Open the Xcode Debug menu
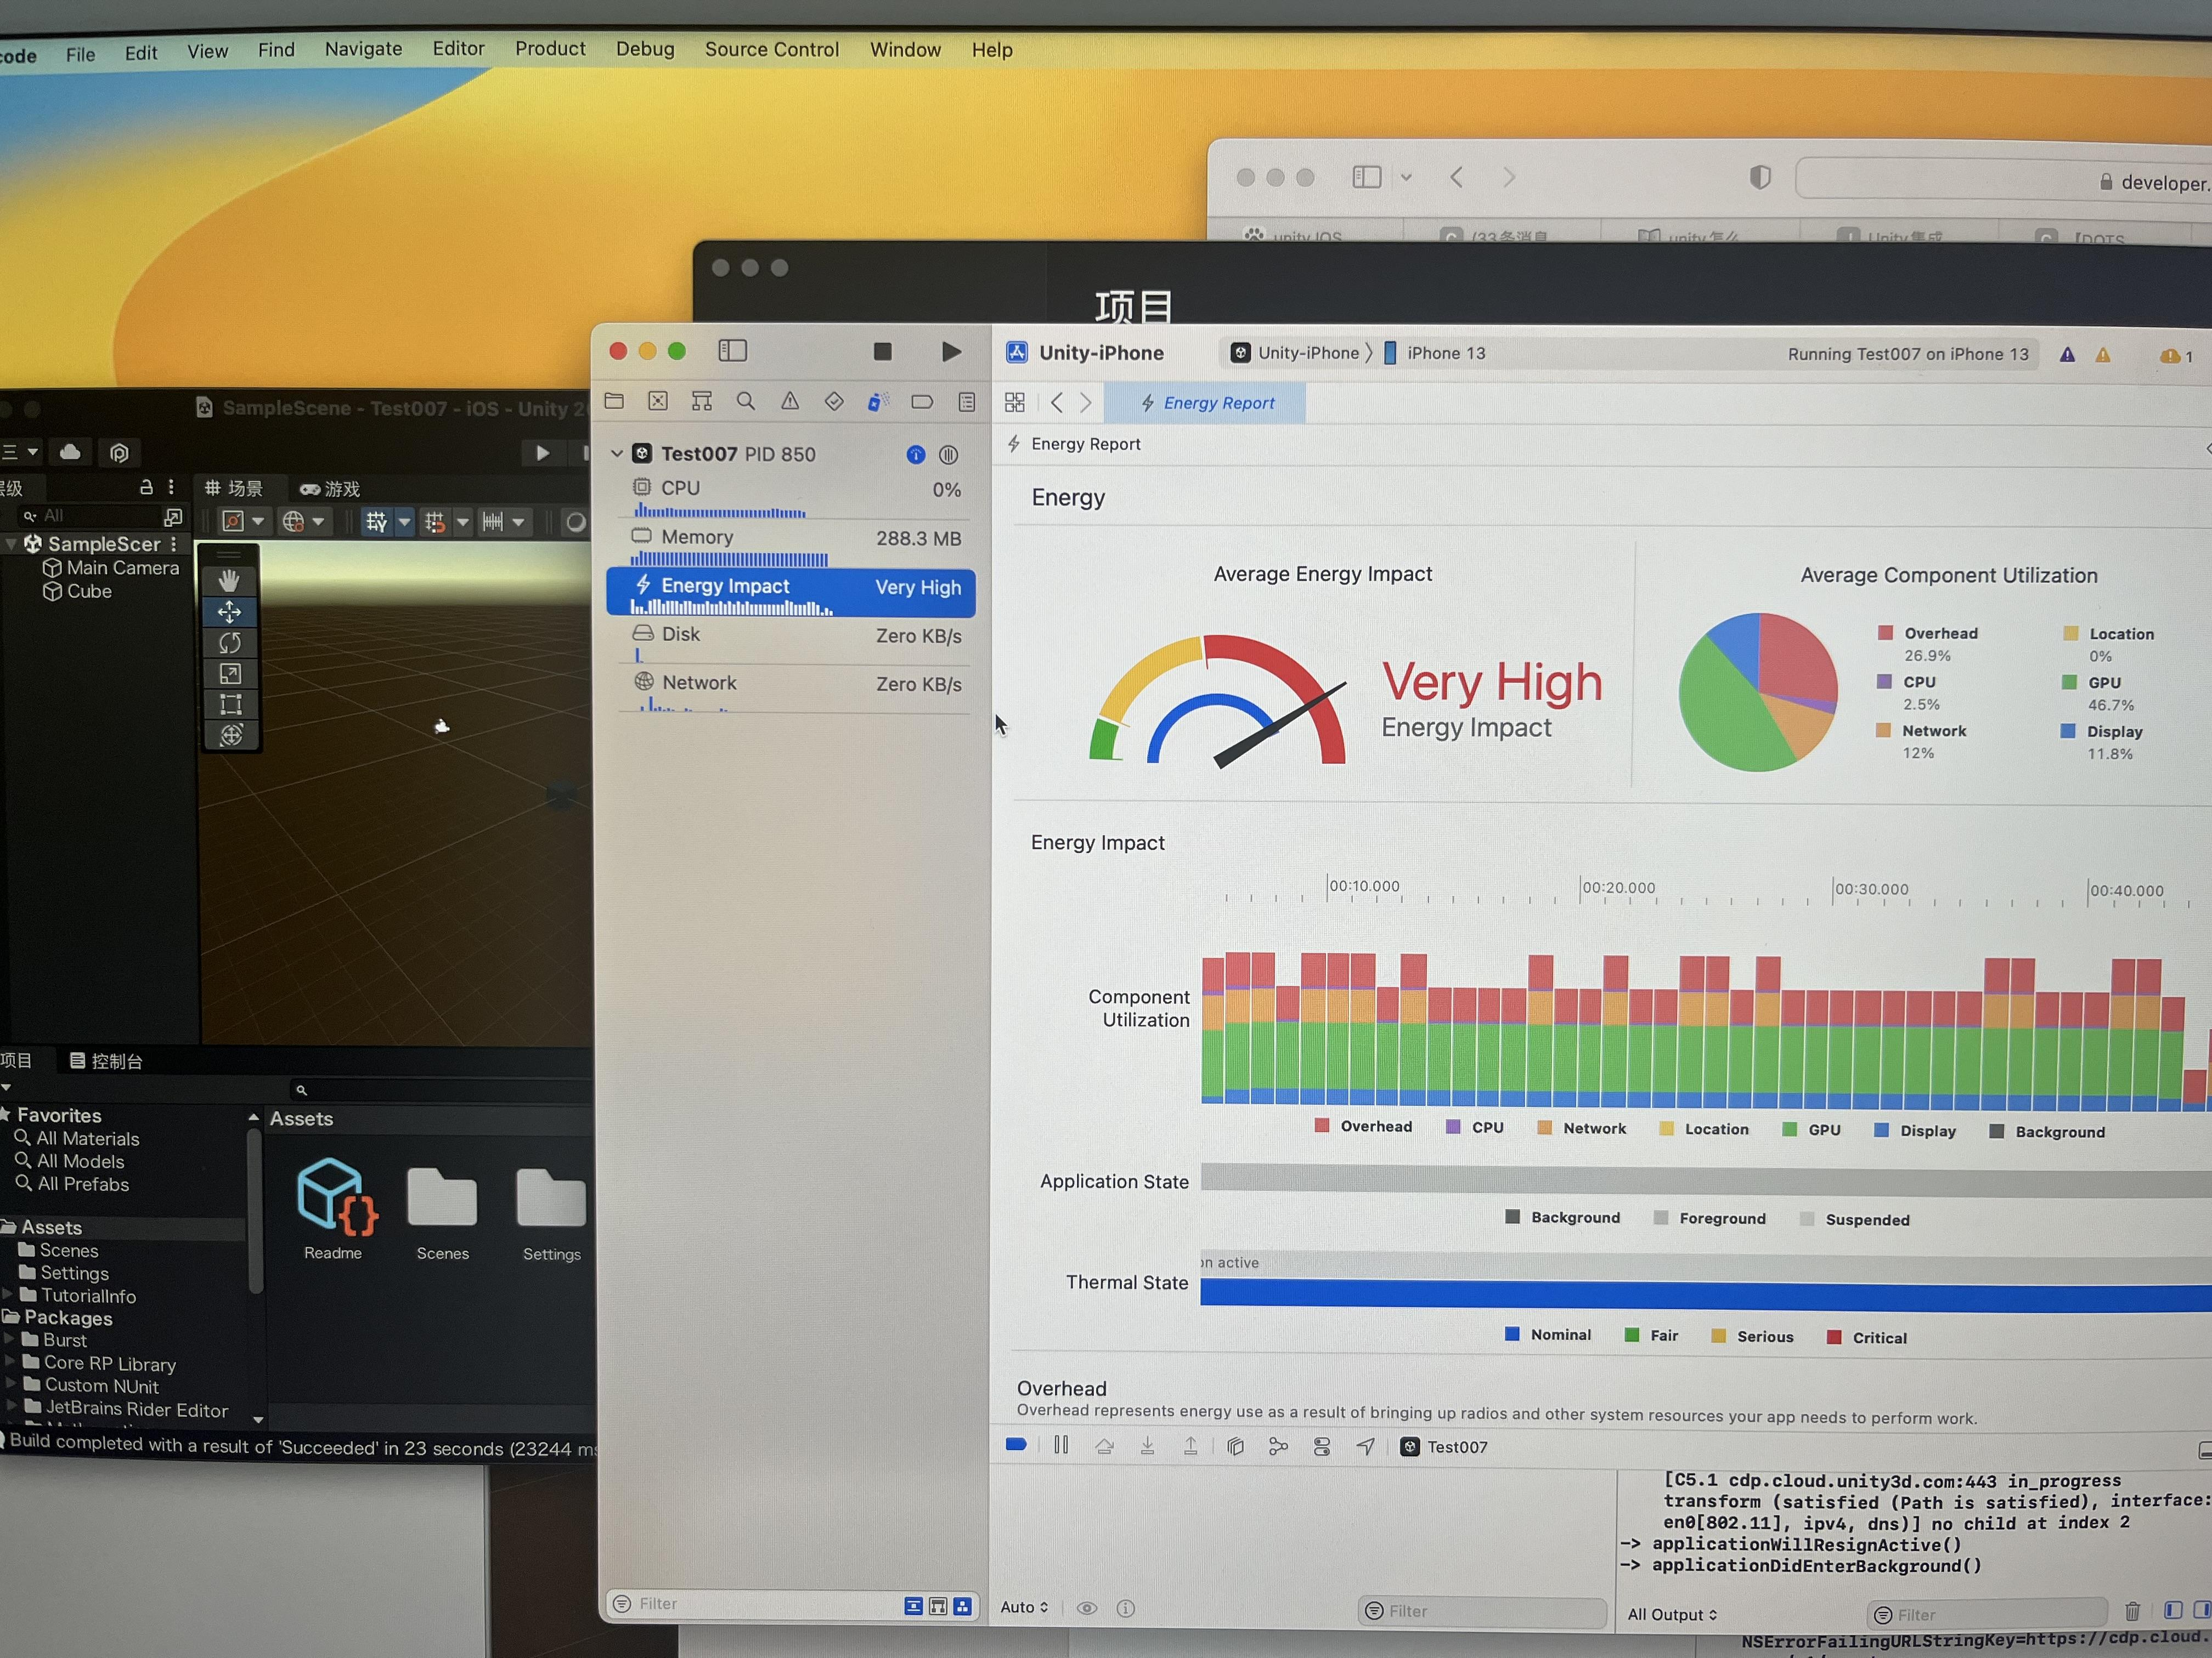Image resolution: width=2212 pixels, height=1658 pixels. 645,48
